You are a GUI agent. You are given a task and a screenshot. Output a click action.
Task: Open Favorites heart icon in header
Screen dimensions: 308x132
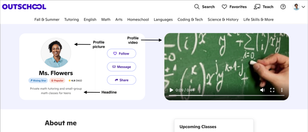coord(224,7)
